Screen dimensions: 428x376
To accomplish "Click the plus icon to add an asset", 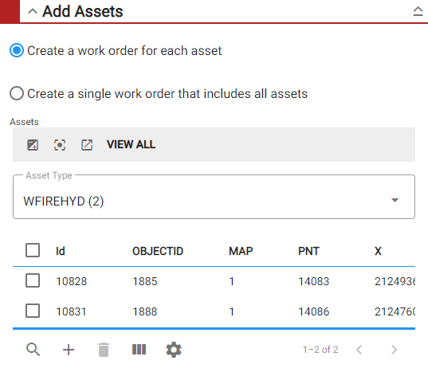I will click(69, 350).
